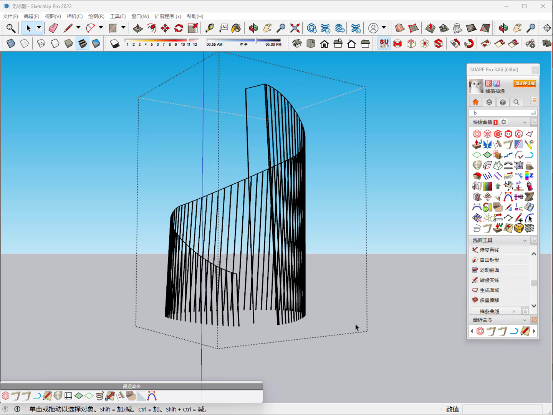Click the Zoom Extents icon
Image resolution: width=553 pixels, height=415 pixels.
(295, 28)
